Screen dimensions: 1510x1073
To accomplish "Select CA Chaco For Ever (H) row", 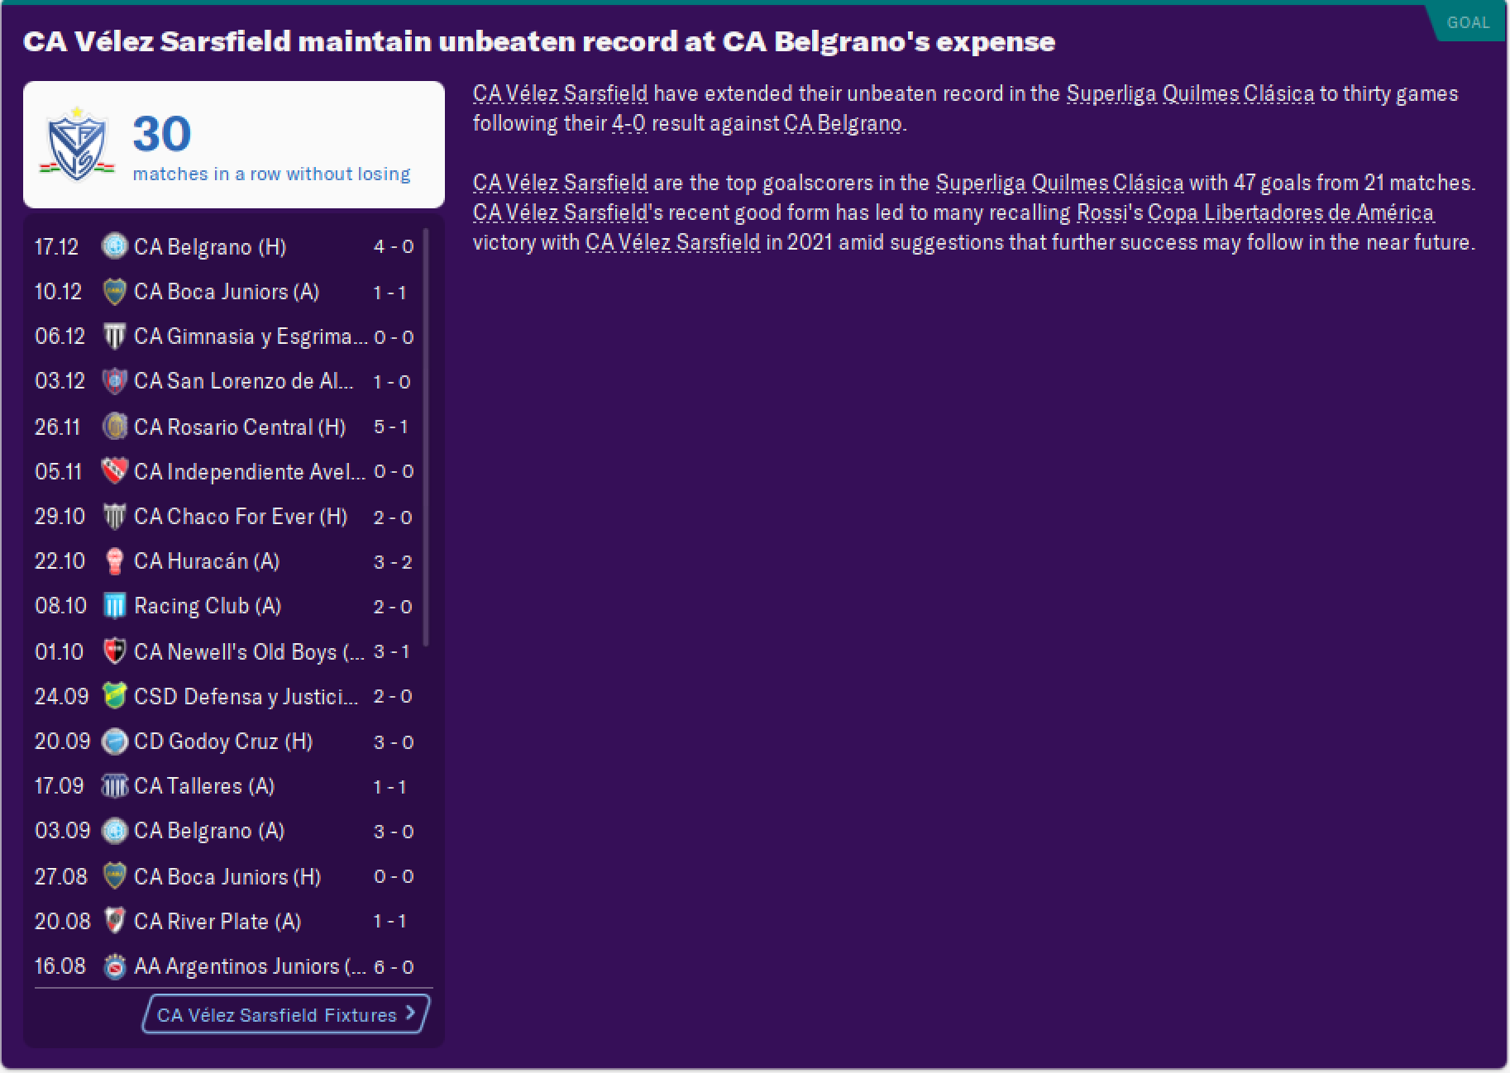I will coord(225,516).
